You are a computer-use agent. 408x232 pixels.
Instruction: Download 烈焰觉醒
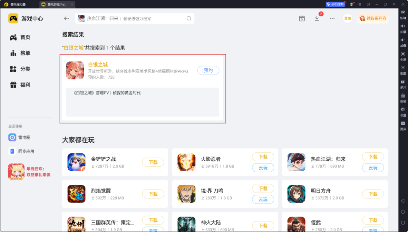pyautogui.click(x=153, y=194)
